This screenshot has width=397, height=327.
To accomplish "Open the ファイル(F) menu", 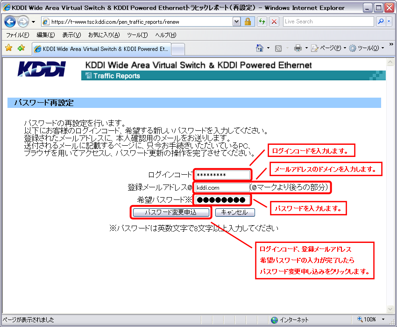I will pyautogui.click(x=17, y=35).
